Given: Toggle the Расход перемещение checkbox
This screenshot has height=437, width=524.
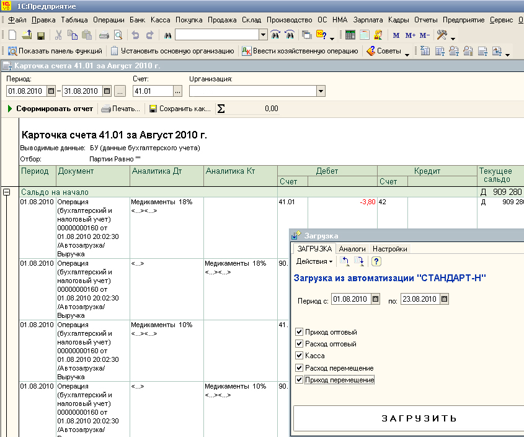Looking at the screenshot, I should point(299,367).
